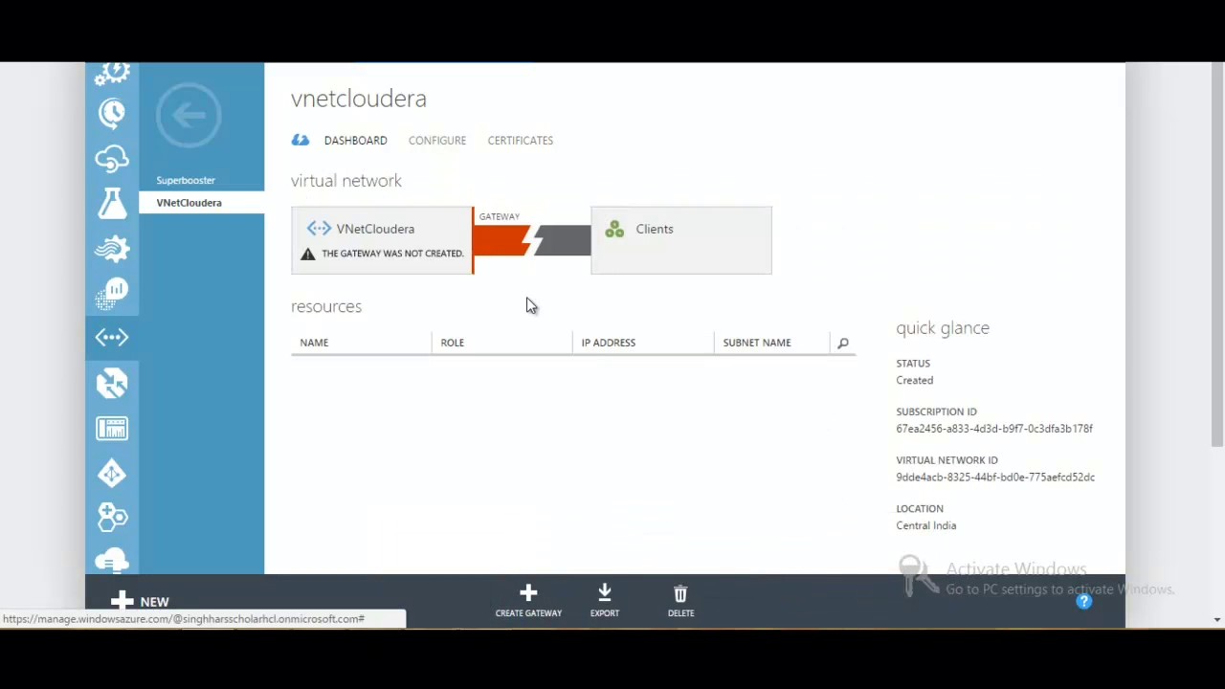Sort resources by Subnet Name column
The width and height of the screenshot is (1225, 689).
(757, 343)
